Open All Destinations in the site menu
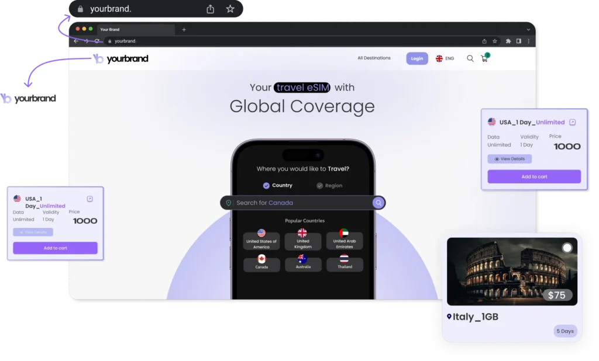The image size is (599, 361). tap(374, 58)
